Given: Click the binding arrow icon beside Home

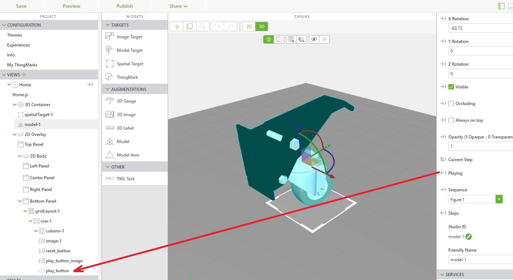Looking at the screenshot, I should pos(90,84).
